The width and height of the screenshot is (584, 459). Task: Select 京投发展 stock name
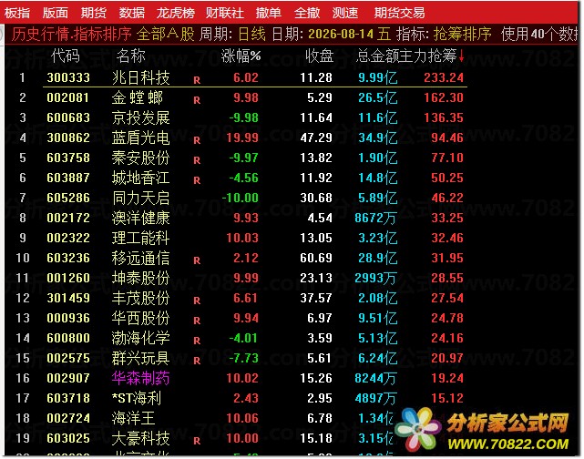(x=141, y=117)
